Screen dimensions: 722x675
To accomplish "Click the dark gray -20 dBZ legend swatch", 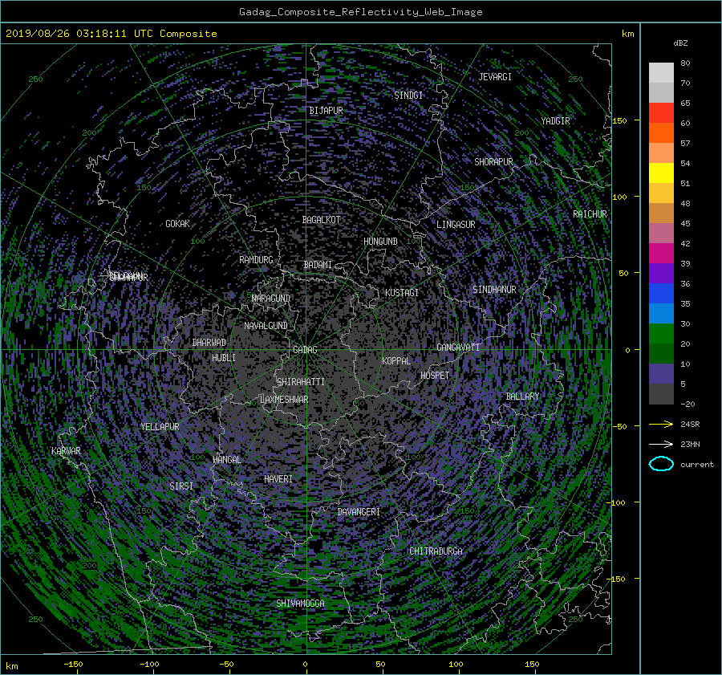I will [x=661, y=393].
